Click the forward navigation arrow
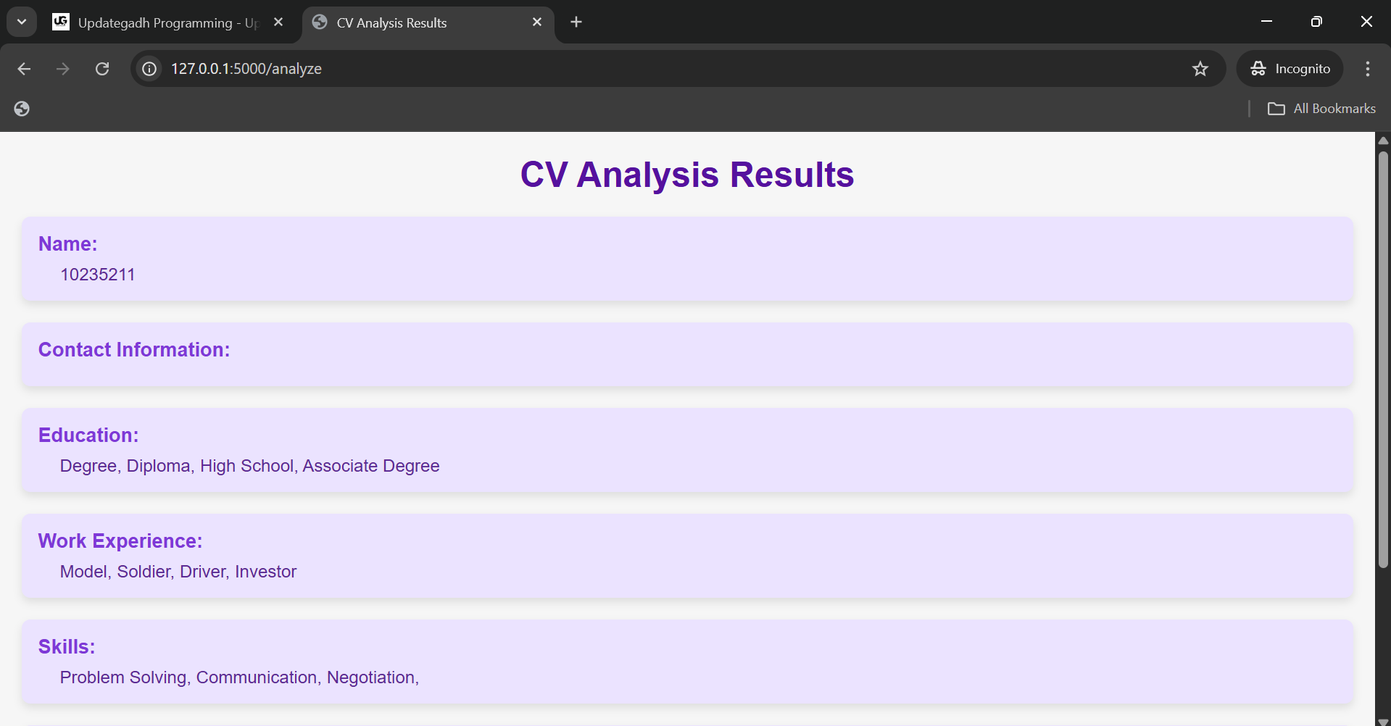 pos(62,68)
